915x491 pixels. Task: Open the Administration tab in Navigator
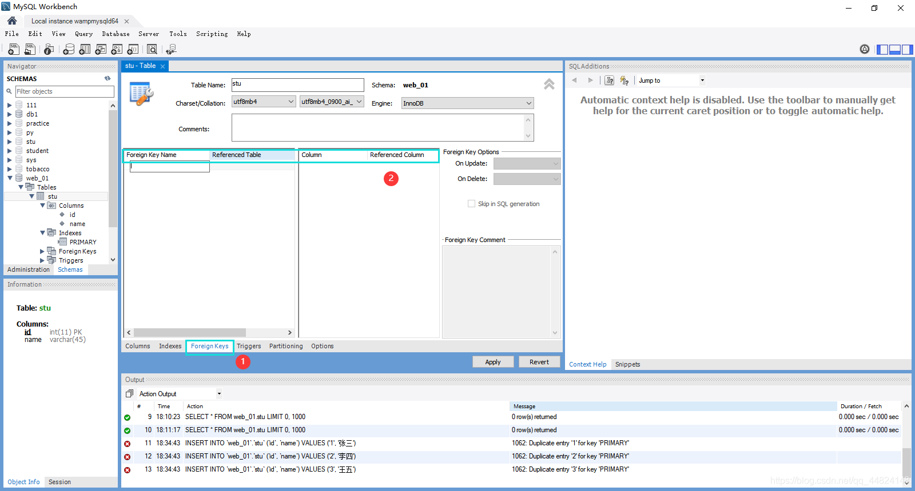click(x=29, y=269)
